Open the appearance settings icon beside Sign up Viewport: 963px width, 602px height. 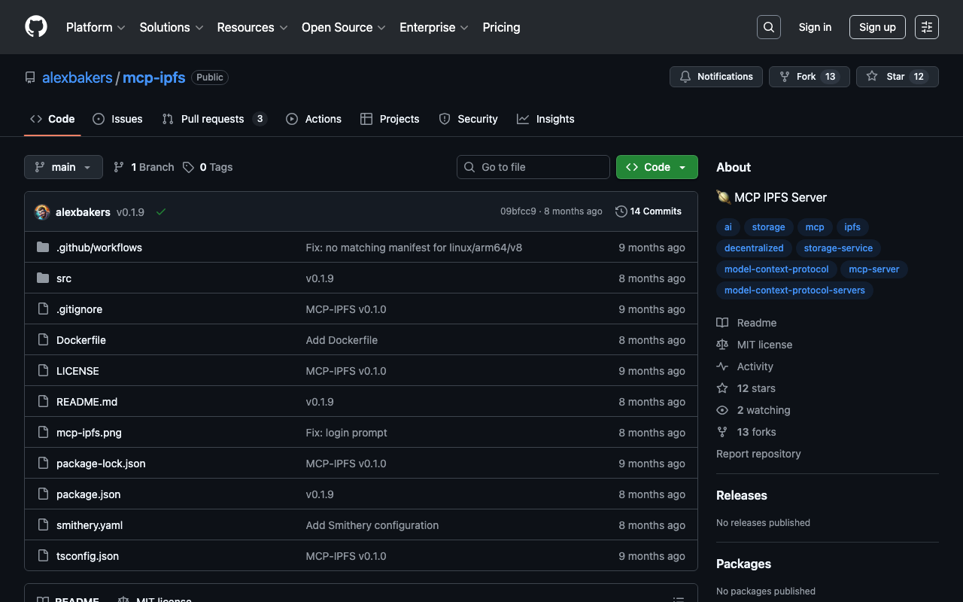(926, 27)
